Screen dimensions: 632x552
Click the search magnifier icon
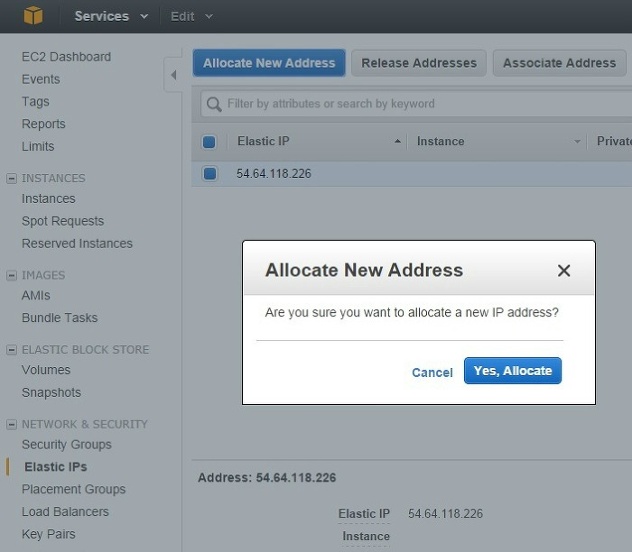pos(214,104)
